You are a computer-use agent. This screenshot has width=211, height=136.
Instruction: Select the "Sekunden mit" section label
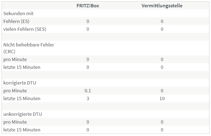point(18,13)
